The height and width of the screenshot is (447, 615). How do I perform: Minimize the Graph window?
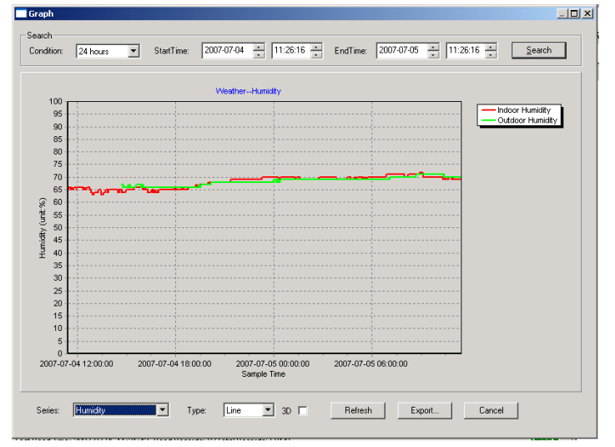(x=562, y=13)
